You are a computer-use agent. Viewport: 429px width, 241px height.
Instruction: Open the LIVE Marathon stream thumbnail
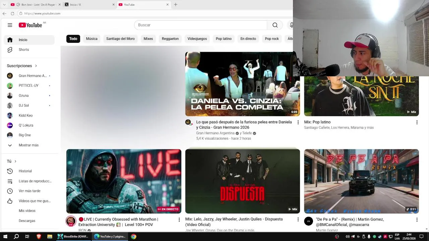[124, 181]
